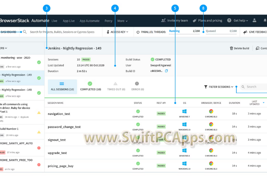The height and width of the screenshot is (178, 267).
Task: Sort by Last Updated column arrow
Action: tap(264, 103)
